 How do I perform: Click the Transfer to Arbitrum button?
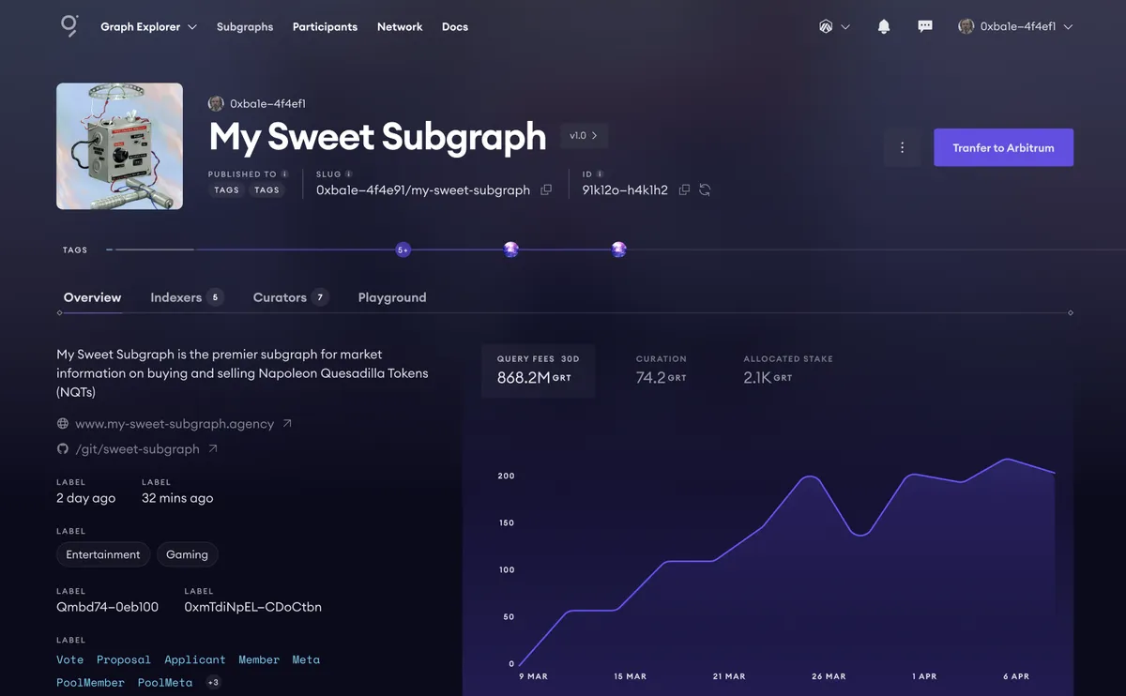1003,147
